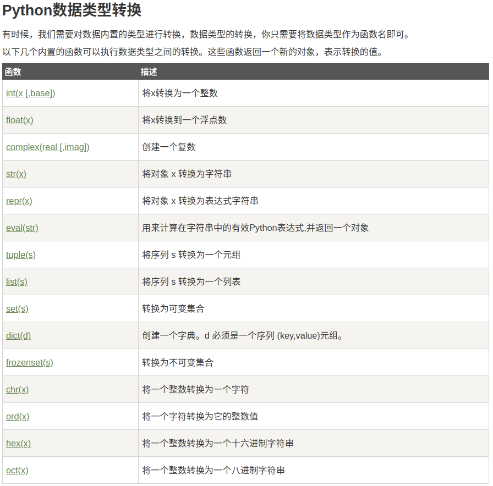493x486 pixels.
Task: Click the description mentioning 十六进制字符串
Action: click(218, 444)
